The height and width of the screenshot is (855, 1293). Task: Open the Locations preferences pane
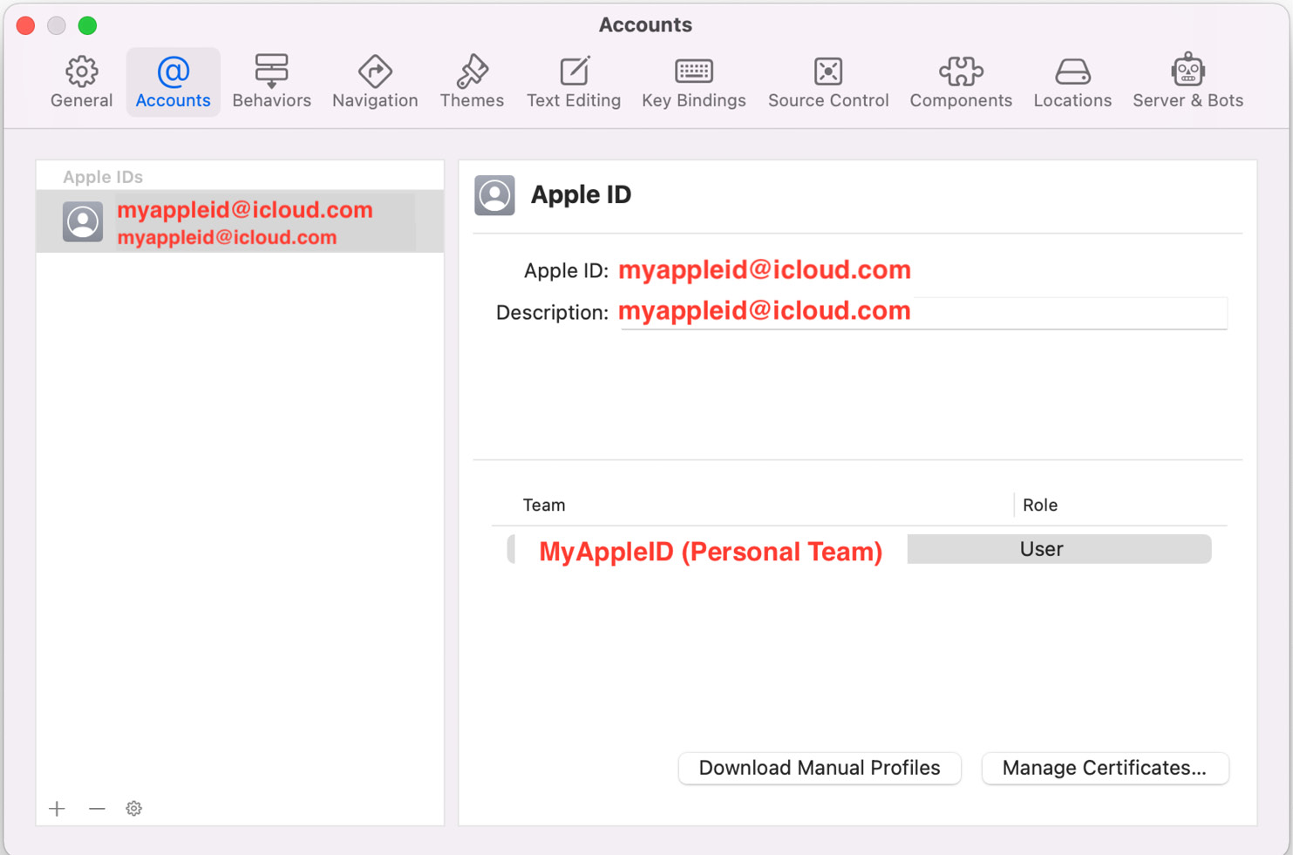coord(1072,82)
